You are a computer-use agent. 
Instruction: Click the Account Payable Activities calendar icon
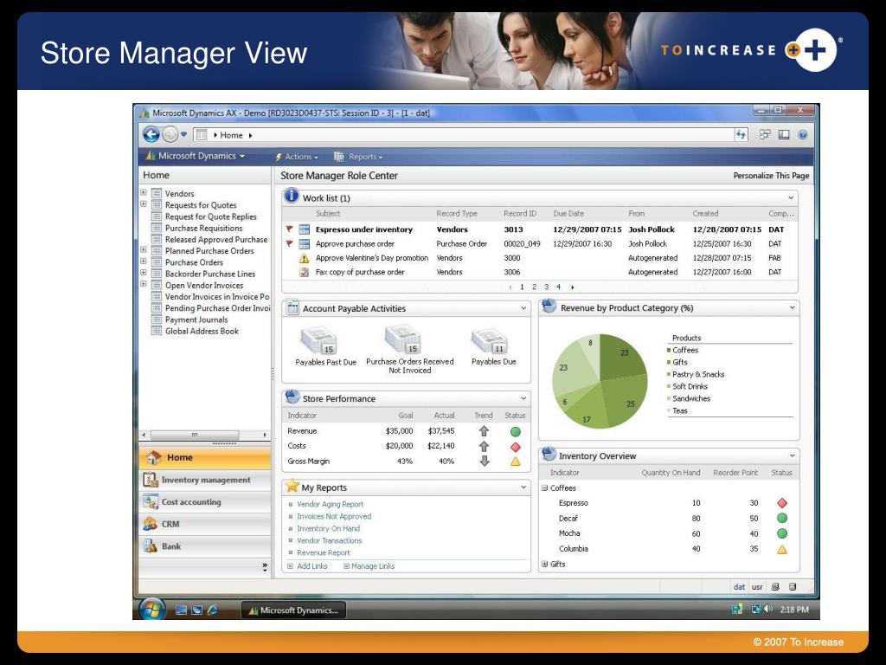pyautogui.click(x=292, y=307)
